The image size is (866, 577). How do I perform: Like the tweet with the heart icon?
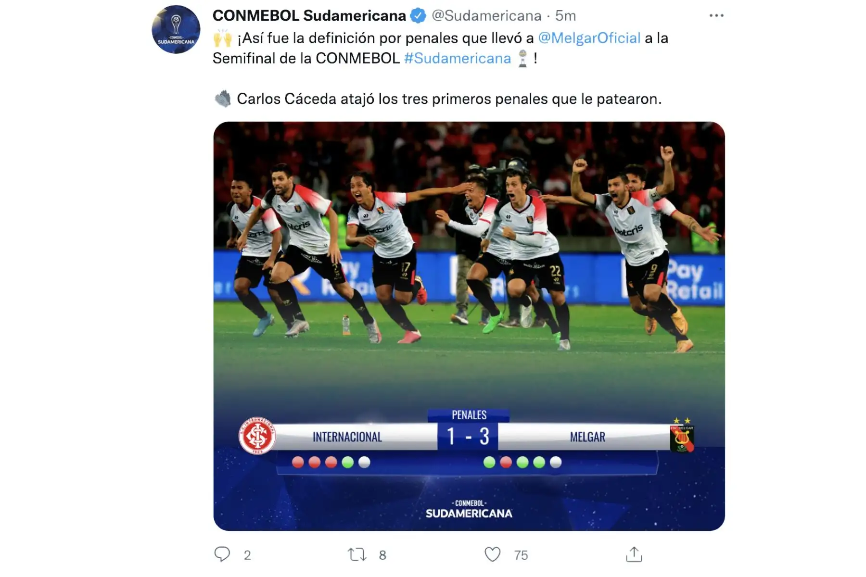tap(493, 554)
